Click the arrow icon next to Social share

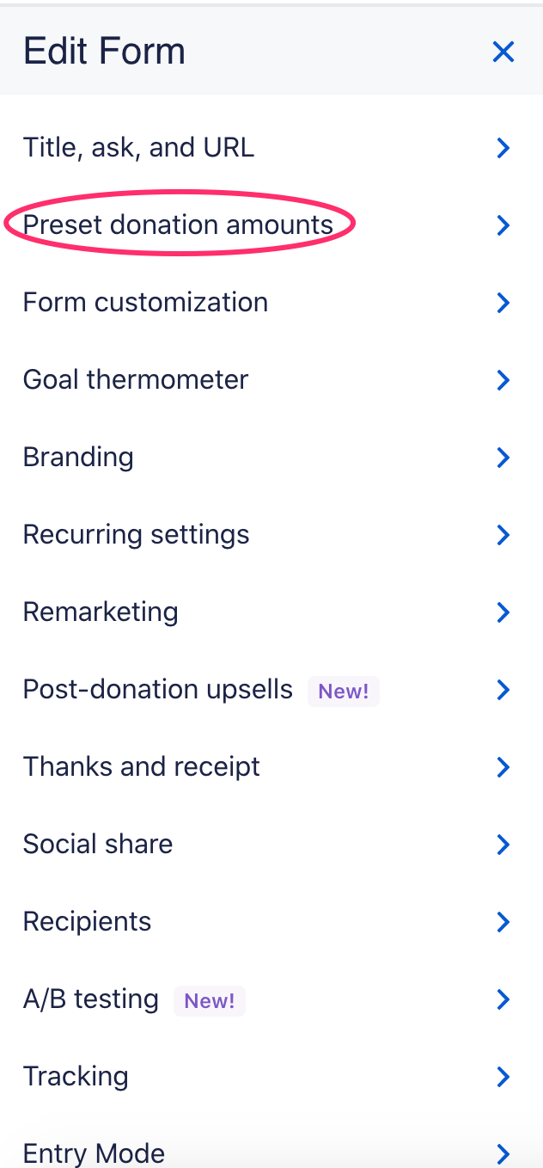(x=503, y=845)
